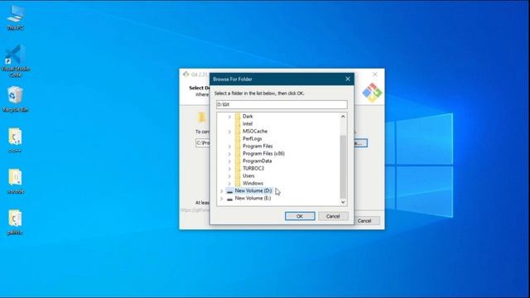Click the Dark folder icon in tree

coord(238,116)
